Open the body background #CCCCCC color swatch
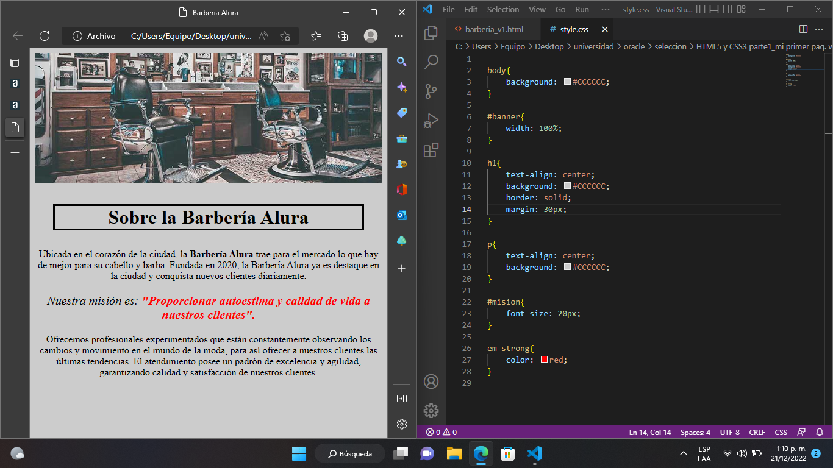The image size is (833, 468). pyautogui.click(x=567, y=82)
